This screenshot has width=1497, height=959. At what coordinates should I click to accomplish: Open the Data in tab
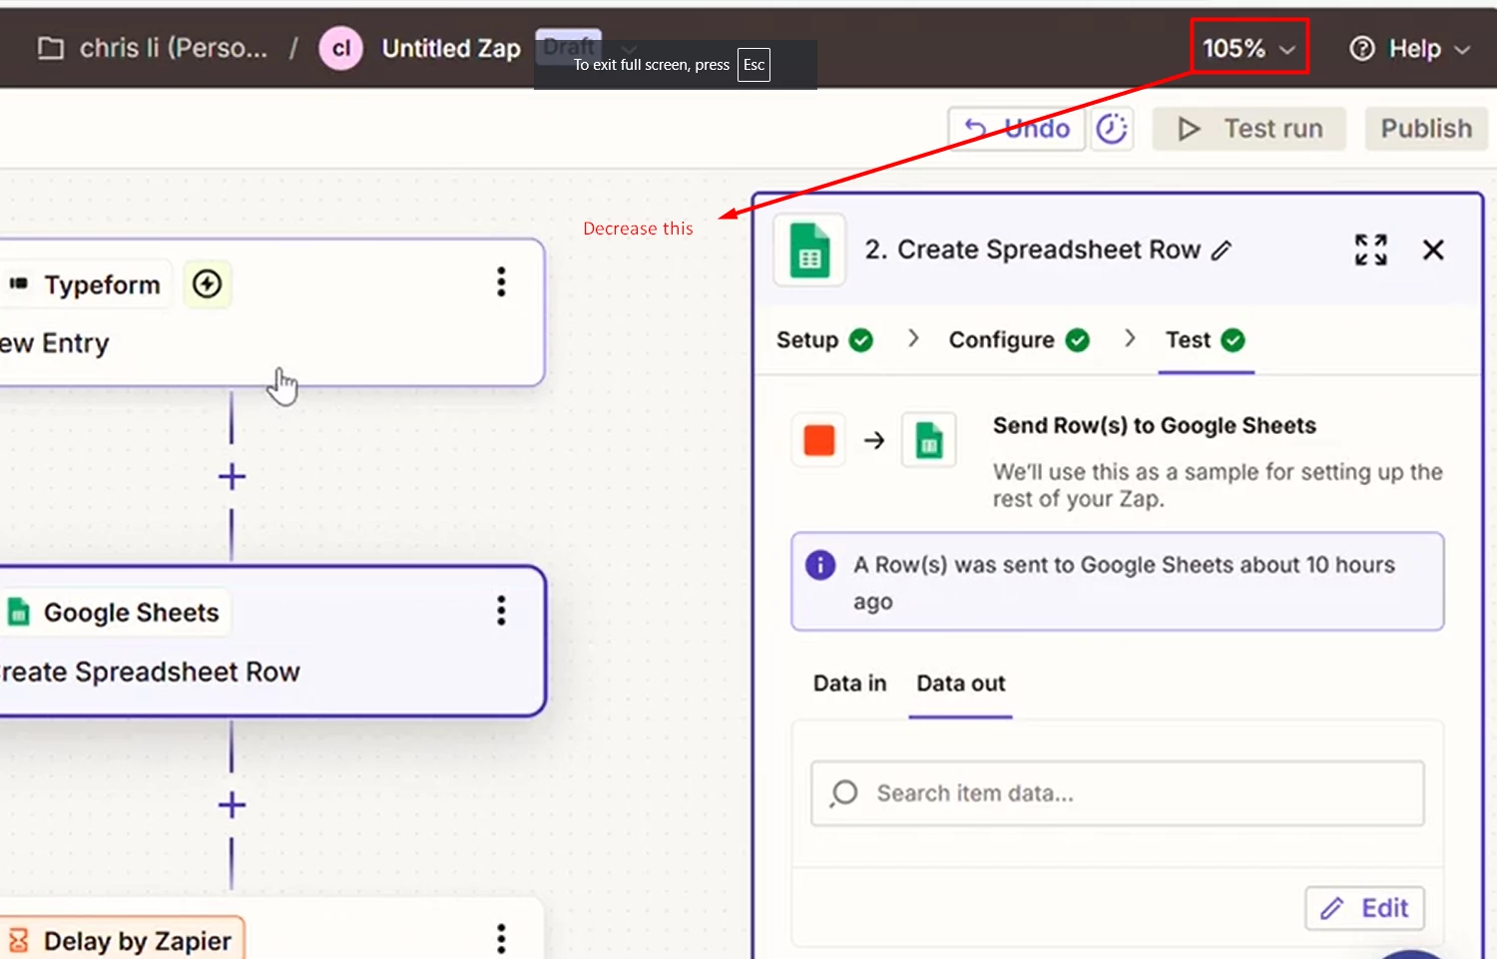pyautogui.click(x=849, y=684)
